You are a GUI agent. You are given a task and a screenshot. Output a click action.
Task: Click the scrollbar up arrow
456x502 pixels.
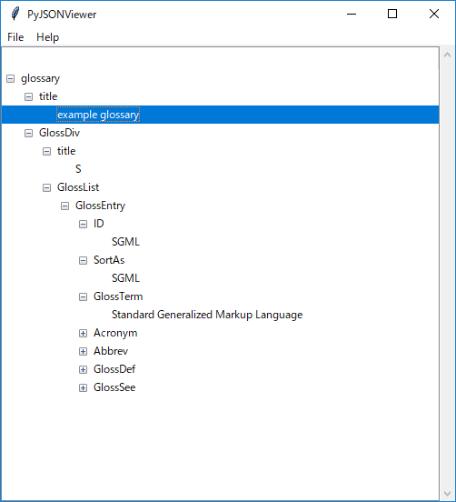coord(447,55)
